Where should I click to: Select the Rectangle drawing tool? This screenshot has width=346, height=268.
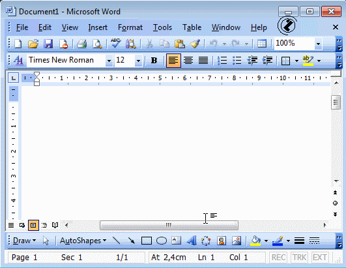coord(147,241)
